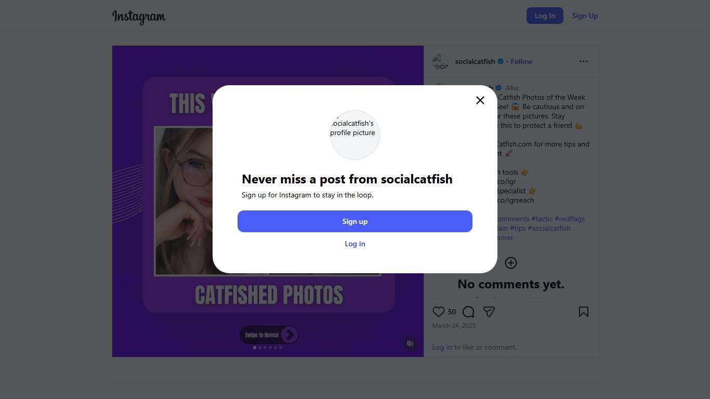Toggle the muted audio speaker icon
This screenshot has width=710, height=399.
(x=410, y=343)
